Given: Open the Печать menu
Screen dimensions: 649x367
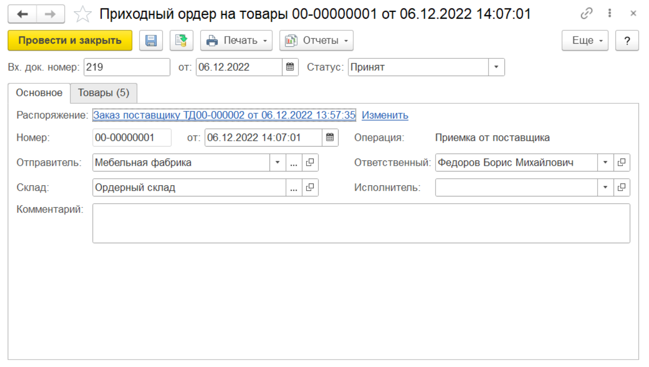Looking at the screenshot, I should (236, 41).
